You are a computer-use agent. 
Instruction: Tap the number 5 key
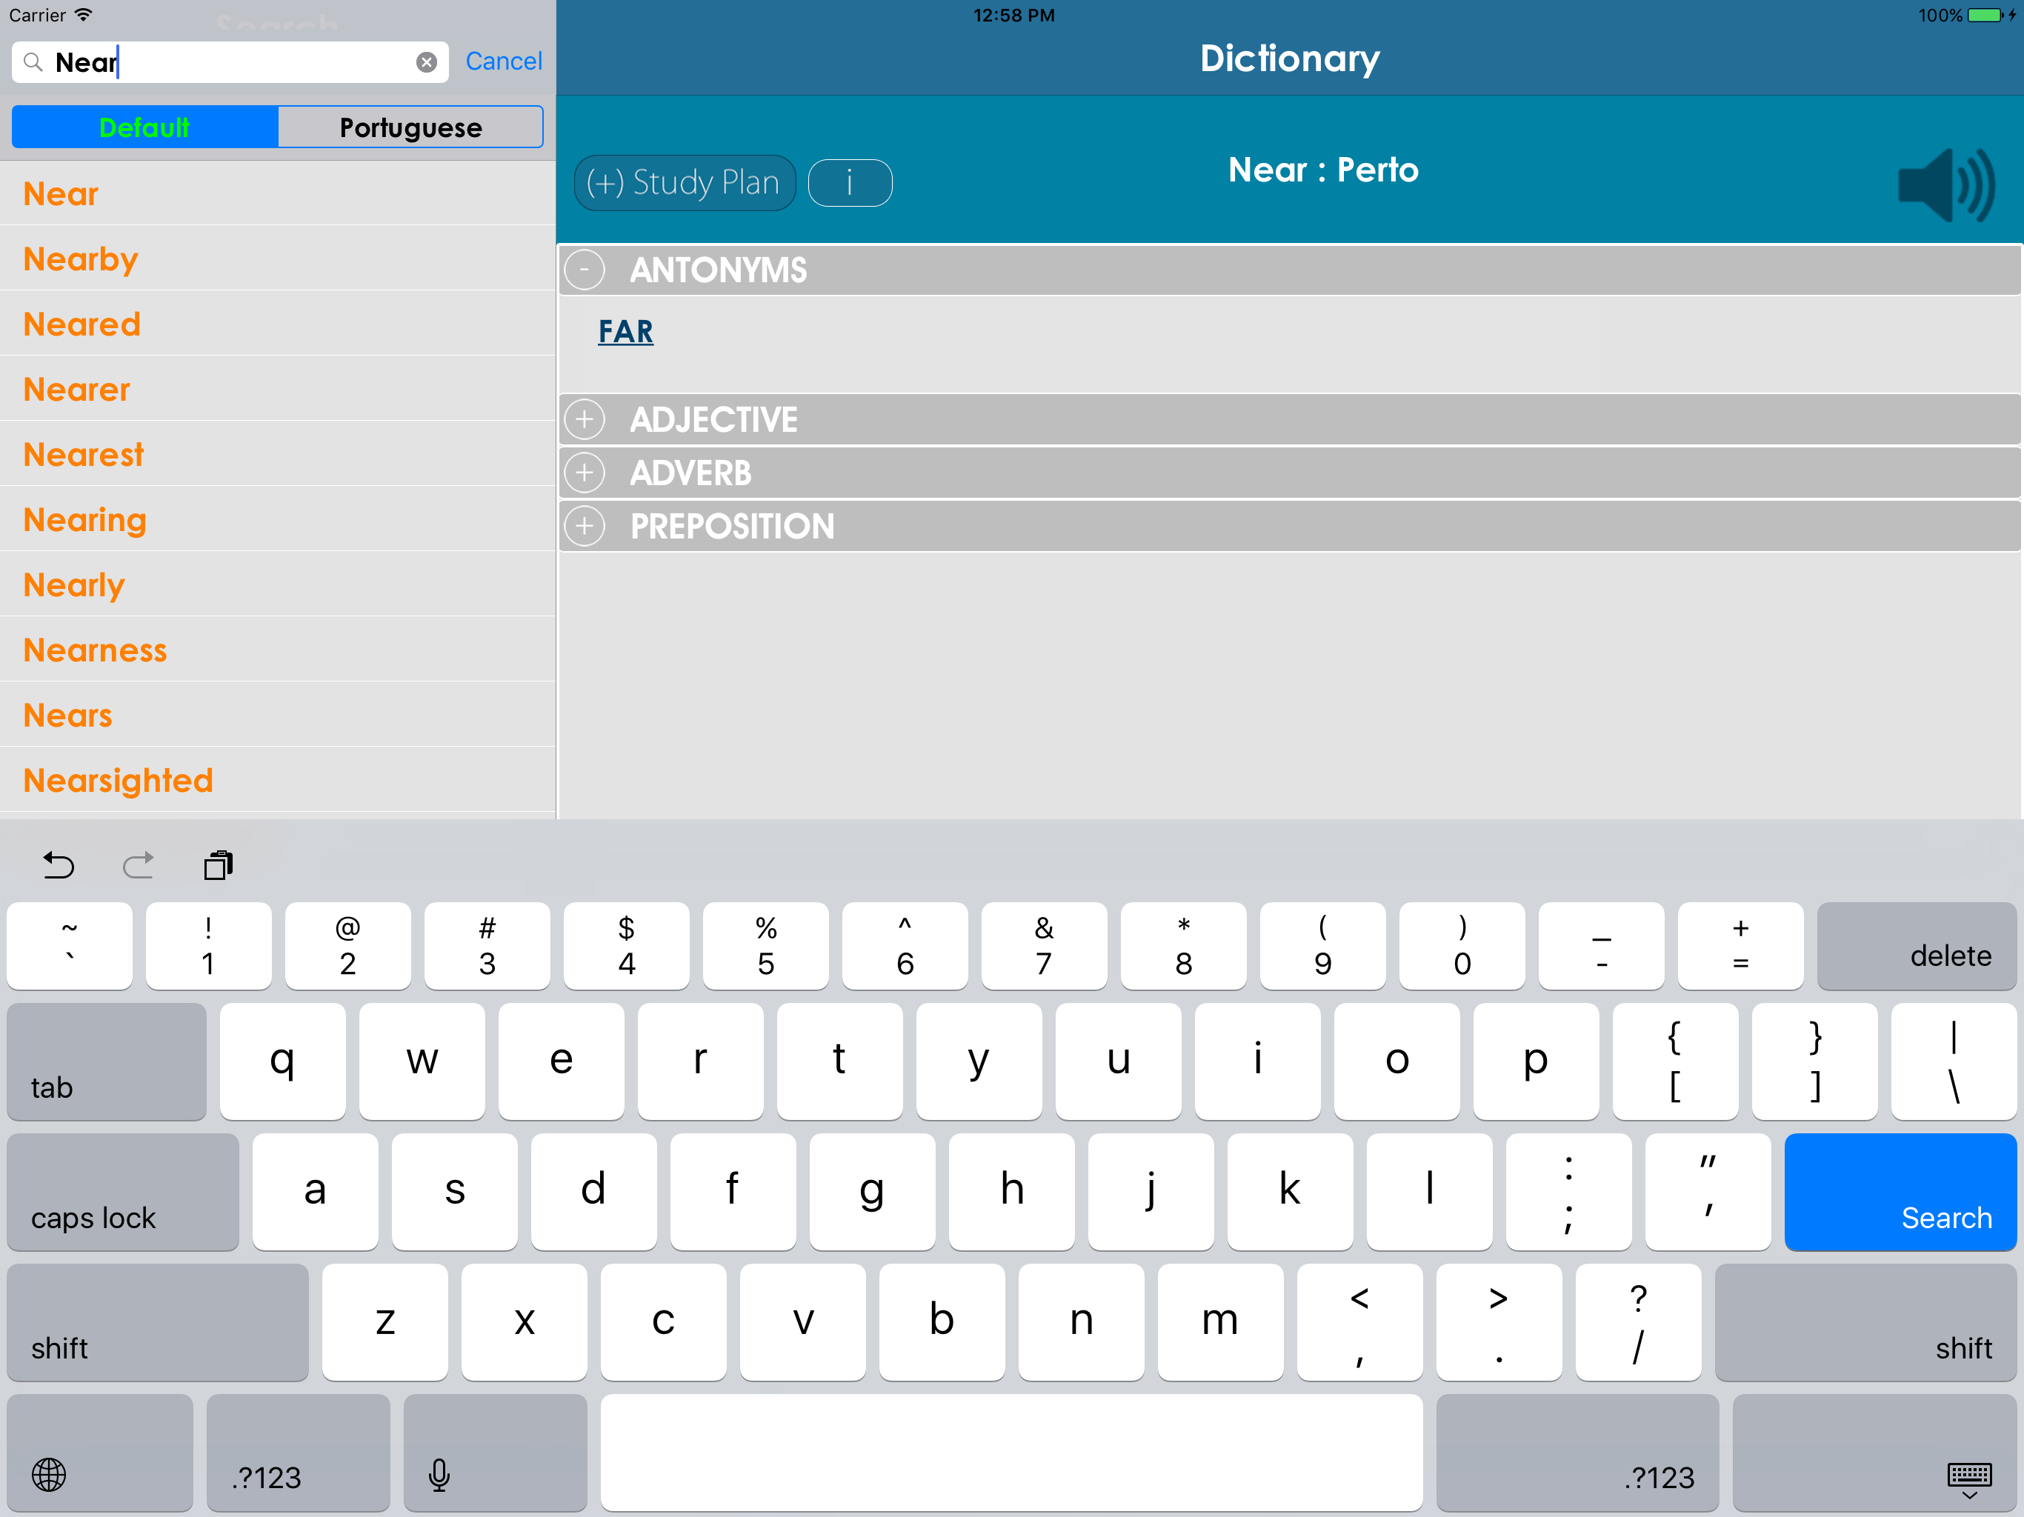click(x=766, y=946)
